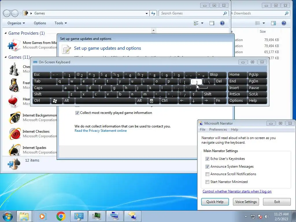Enable Announce Scroll Notifications
296x222 pixels.
[x=207, y=174]
